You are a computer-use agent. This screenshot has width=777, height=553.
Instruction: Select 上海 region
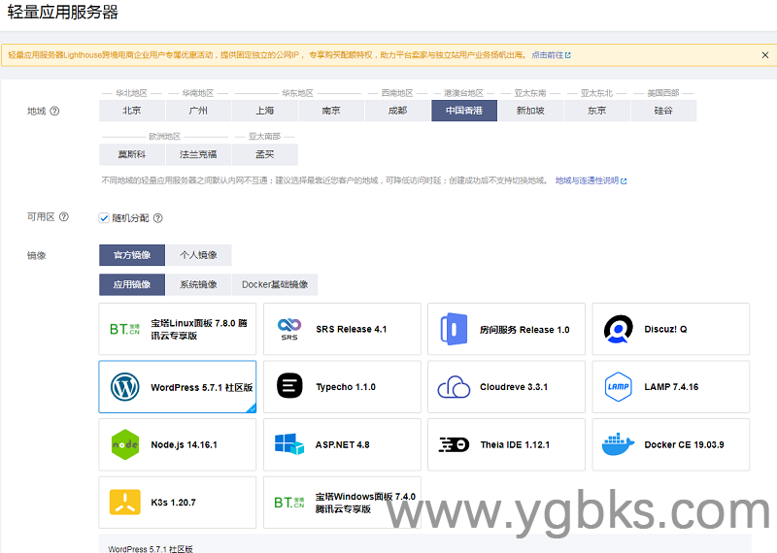click(x=264, y=111)
